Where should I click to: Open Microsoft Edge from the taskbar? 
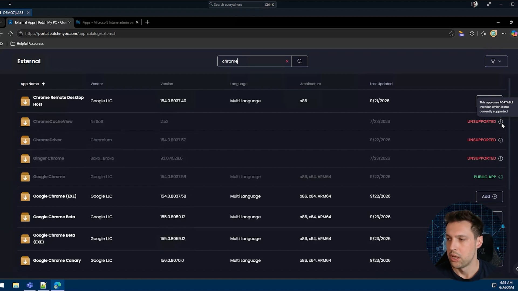pos(57,285)
